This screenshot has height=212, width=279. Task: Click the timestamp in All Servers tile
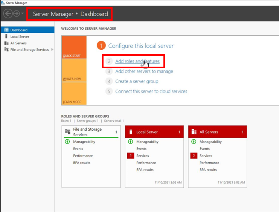(x=231, y=183)
